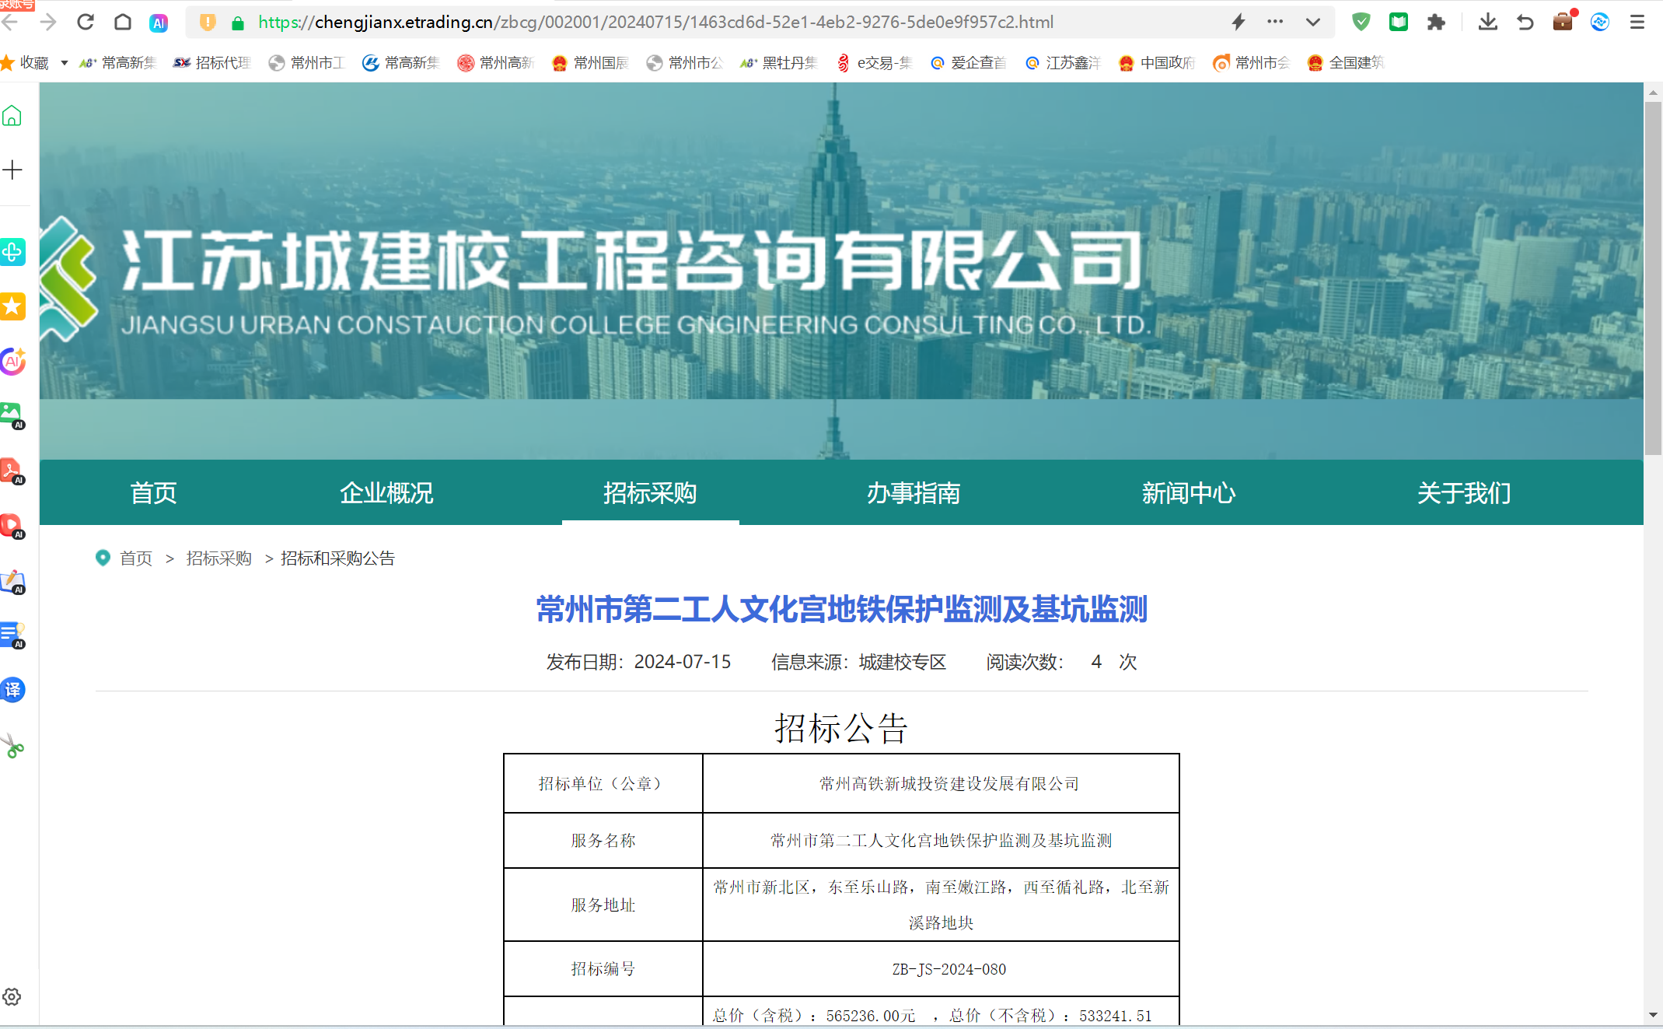Image resolution: width=1663 pixels, height=1029 pixels.
Task: Click the page vertical scrollbar thumb
Action: (x=1653, y=278)
